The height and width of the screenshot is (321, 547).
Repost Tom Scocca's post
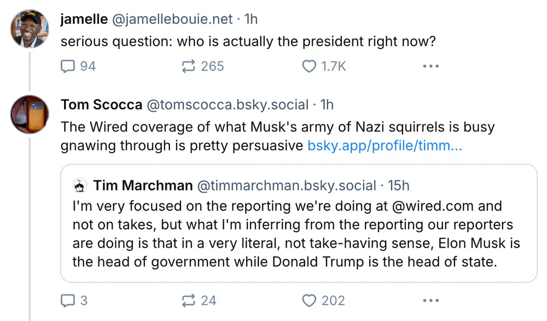[189, 300]
